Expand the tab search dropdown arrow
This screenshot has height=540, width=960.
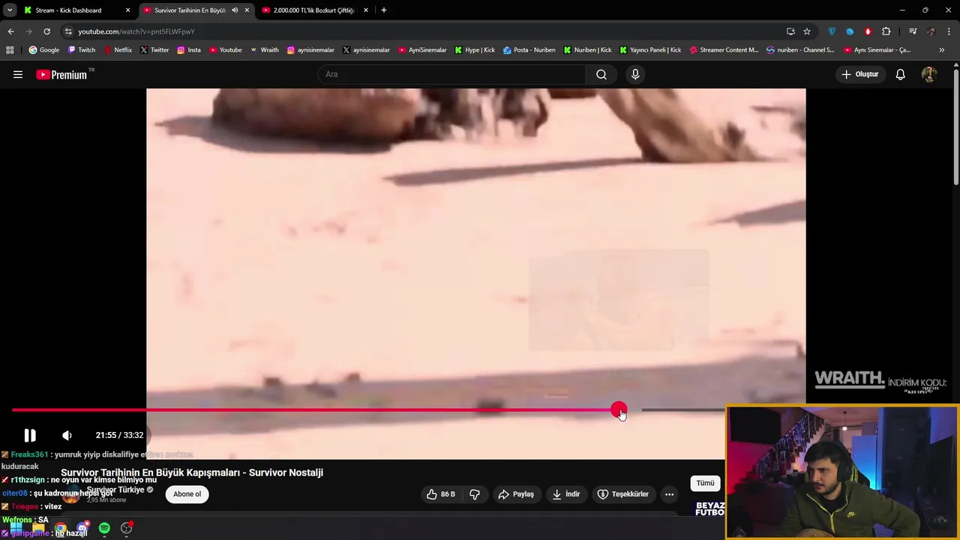pyautogui.click(x=10, y=10)
